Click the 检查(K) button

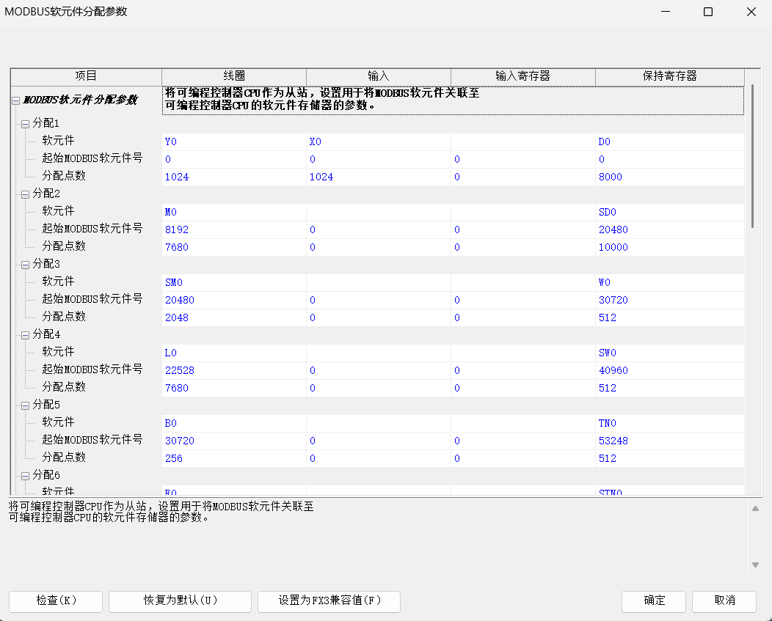[x=56, y=601]
